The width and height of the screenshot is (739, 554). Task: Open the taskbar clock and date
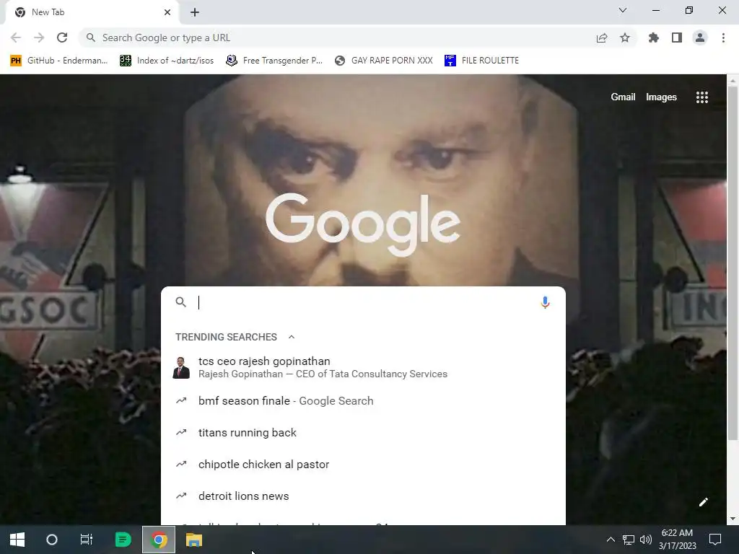[677, 540]
